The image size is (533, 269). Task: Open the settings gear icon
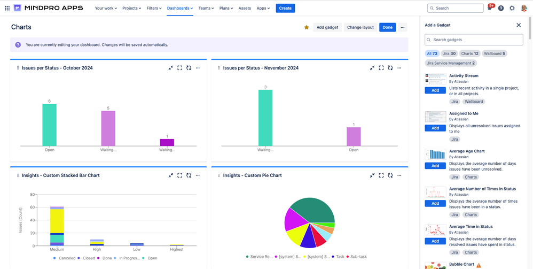[512, 8]
